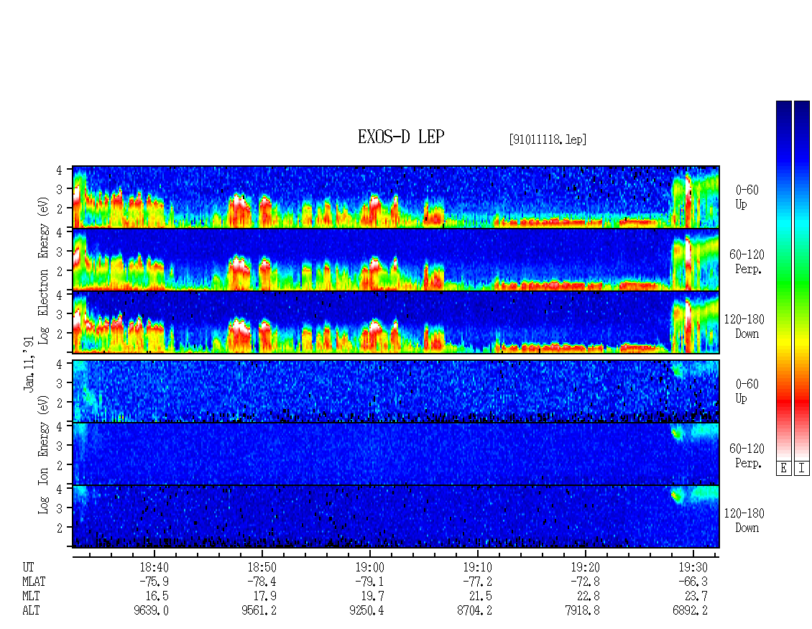This screenshot has height=629, width=812.
Task: Click the MLT value 19.7
Action: pos(373,597)
